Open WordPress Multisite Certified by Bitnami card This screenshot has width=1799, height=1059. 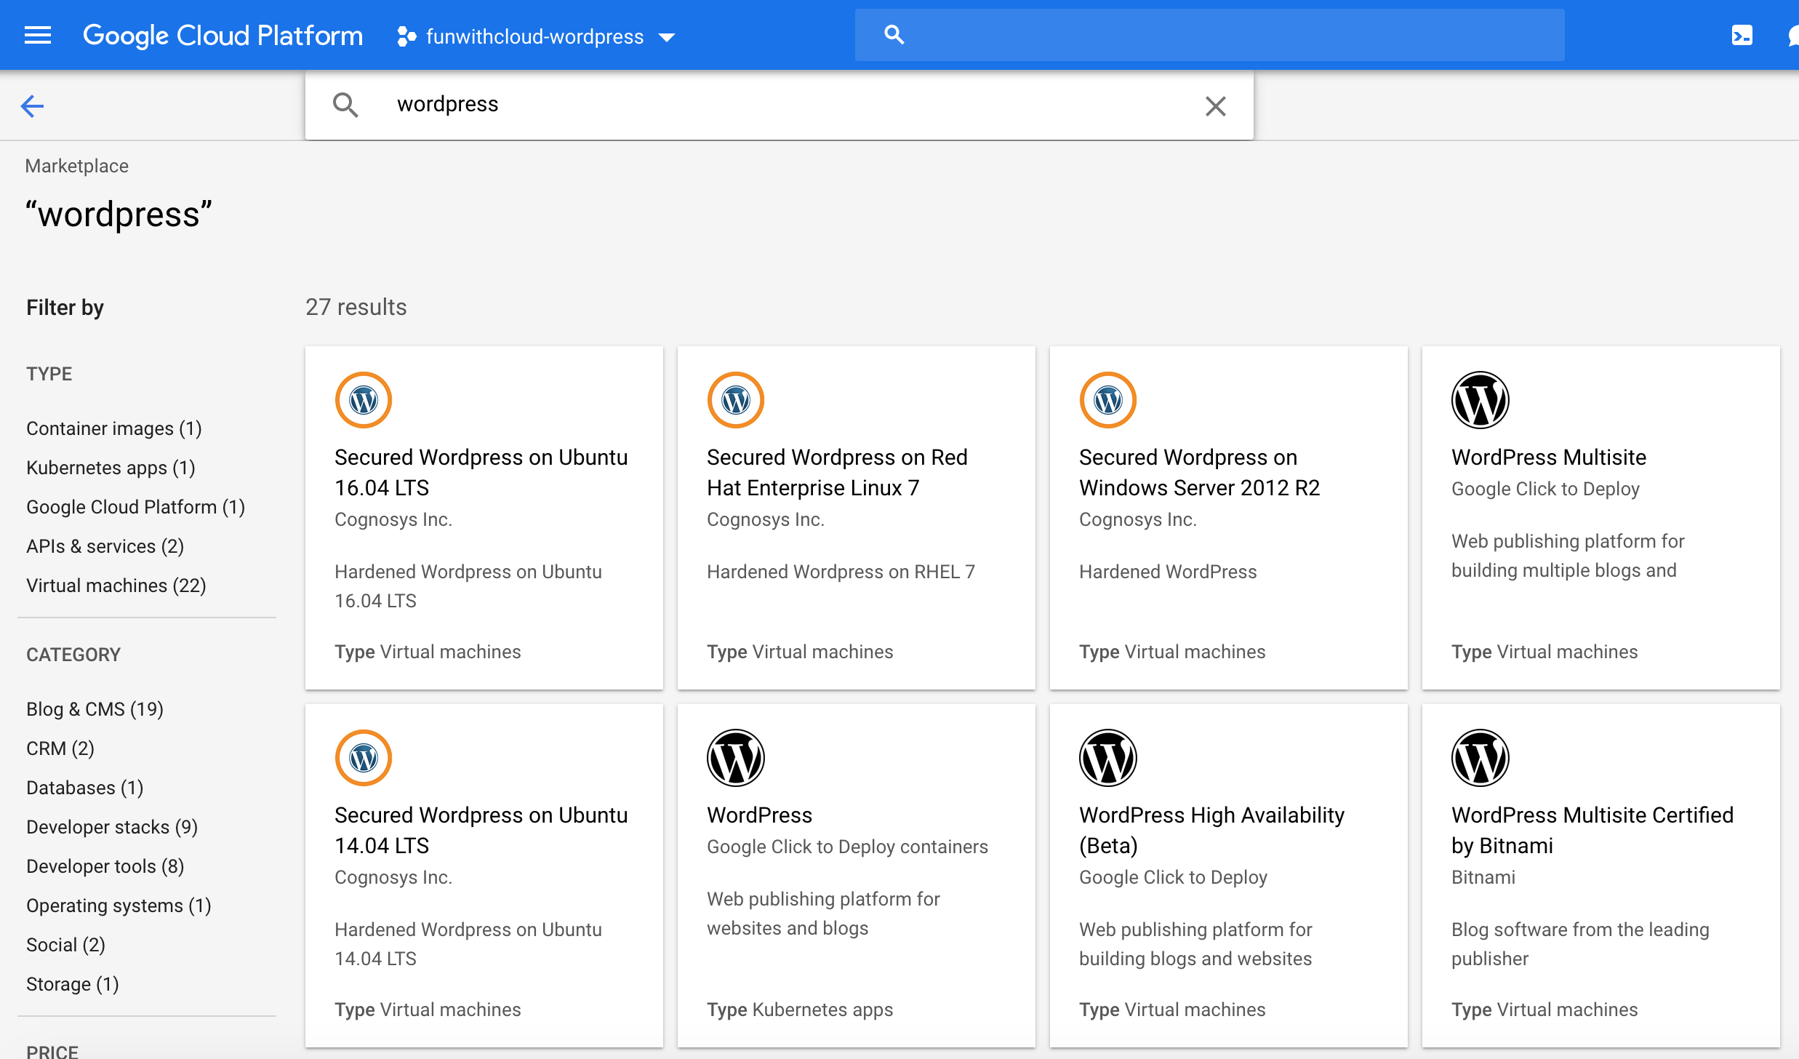pyautogui.click(x=1592, y=829)
